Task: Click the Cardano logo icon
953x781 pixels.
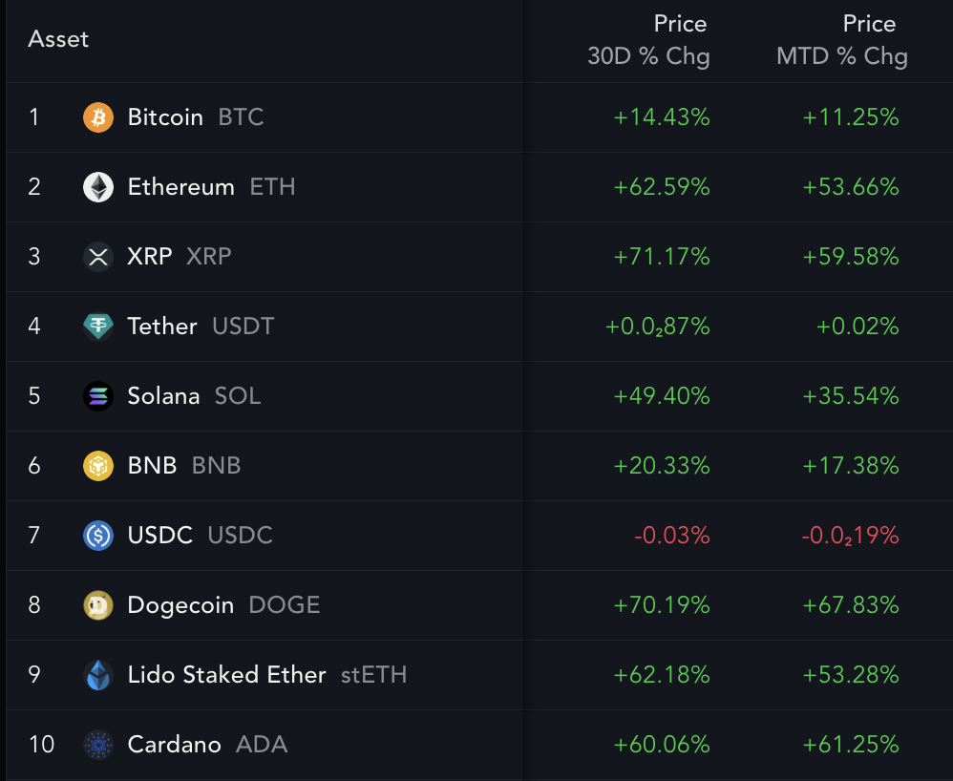Action: (98, 745)
